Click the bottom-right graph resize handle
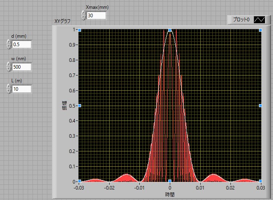Viewport: 273px width, 200px height. coord(261,181)
